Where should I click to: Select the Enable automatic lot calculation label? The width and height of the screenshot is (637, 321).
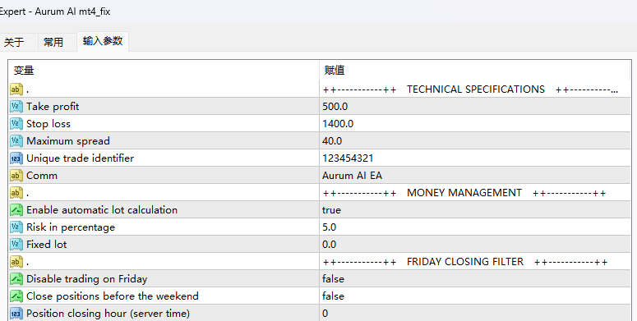point(102,210)
